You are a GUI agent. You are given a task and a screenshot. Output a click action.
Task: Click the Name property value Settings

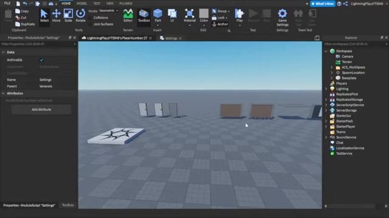pos(46,80)
